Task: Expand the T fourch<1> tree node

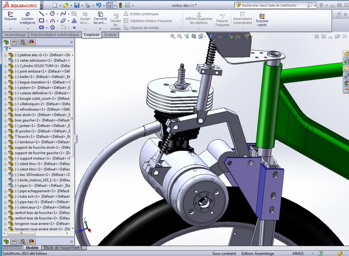Action: click(5, 137)
